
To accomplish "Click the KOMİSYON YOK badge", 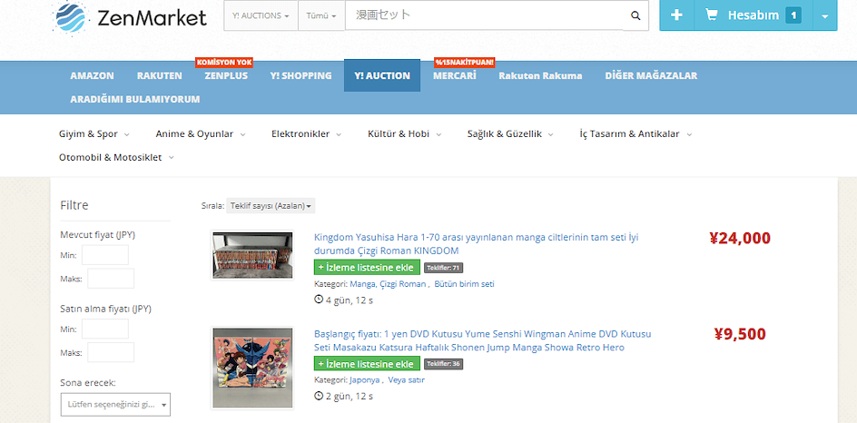I will coord(224,63).
